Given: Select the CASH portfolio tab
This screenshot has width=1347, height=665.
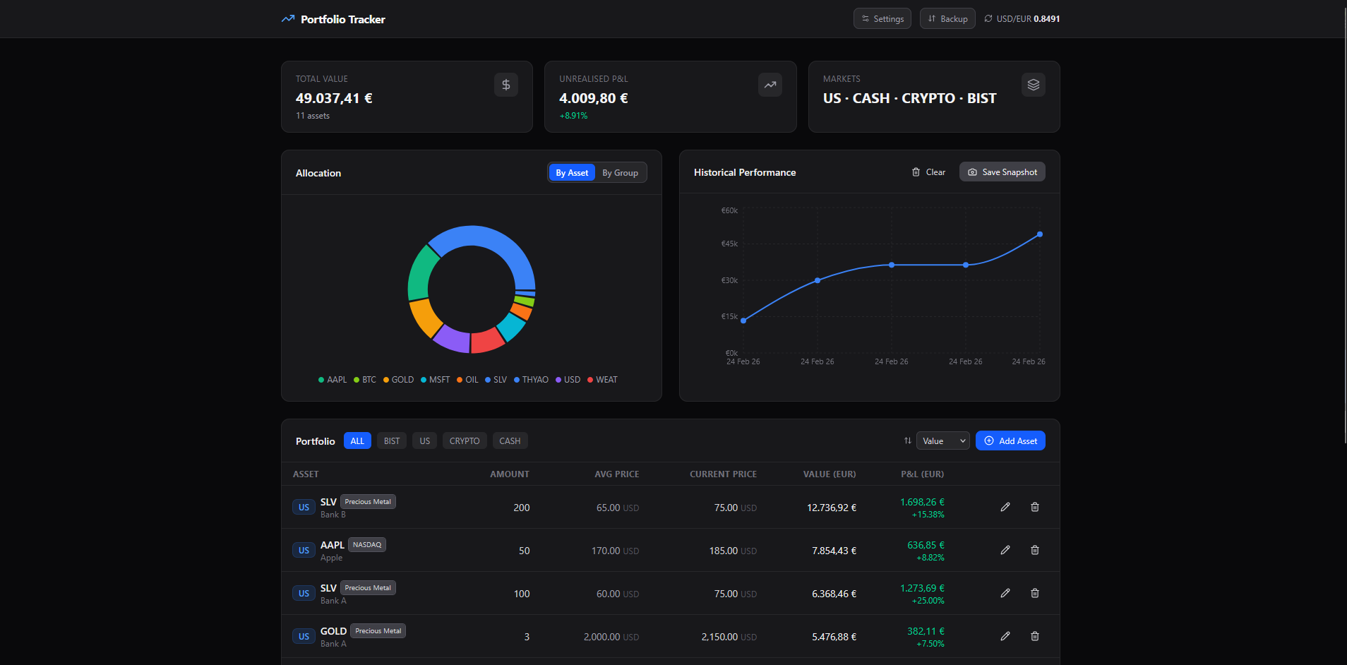Looking at the screenshot, I should pyautogui.click(x=510, y=441).
